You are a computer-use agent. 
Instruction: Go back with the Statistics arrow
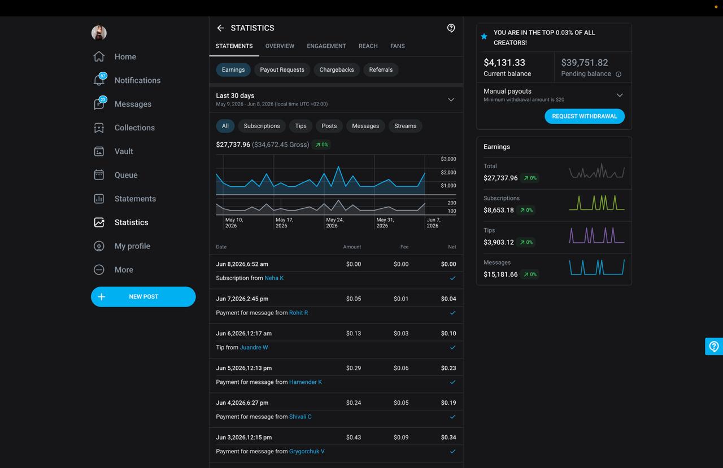pos(220,28)
